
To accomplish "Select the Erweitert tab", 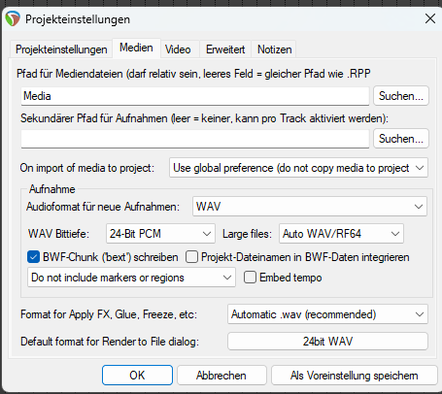I will pos(225,49).
